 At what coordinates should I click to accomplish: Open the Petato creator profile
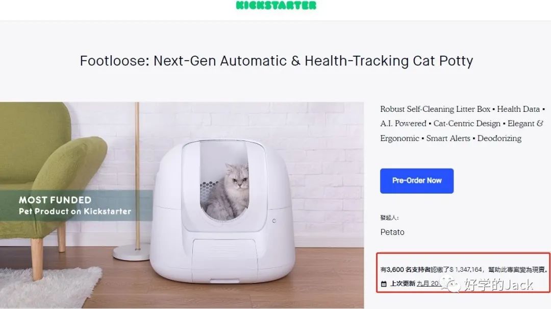[392, 232]
